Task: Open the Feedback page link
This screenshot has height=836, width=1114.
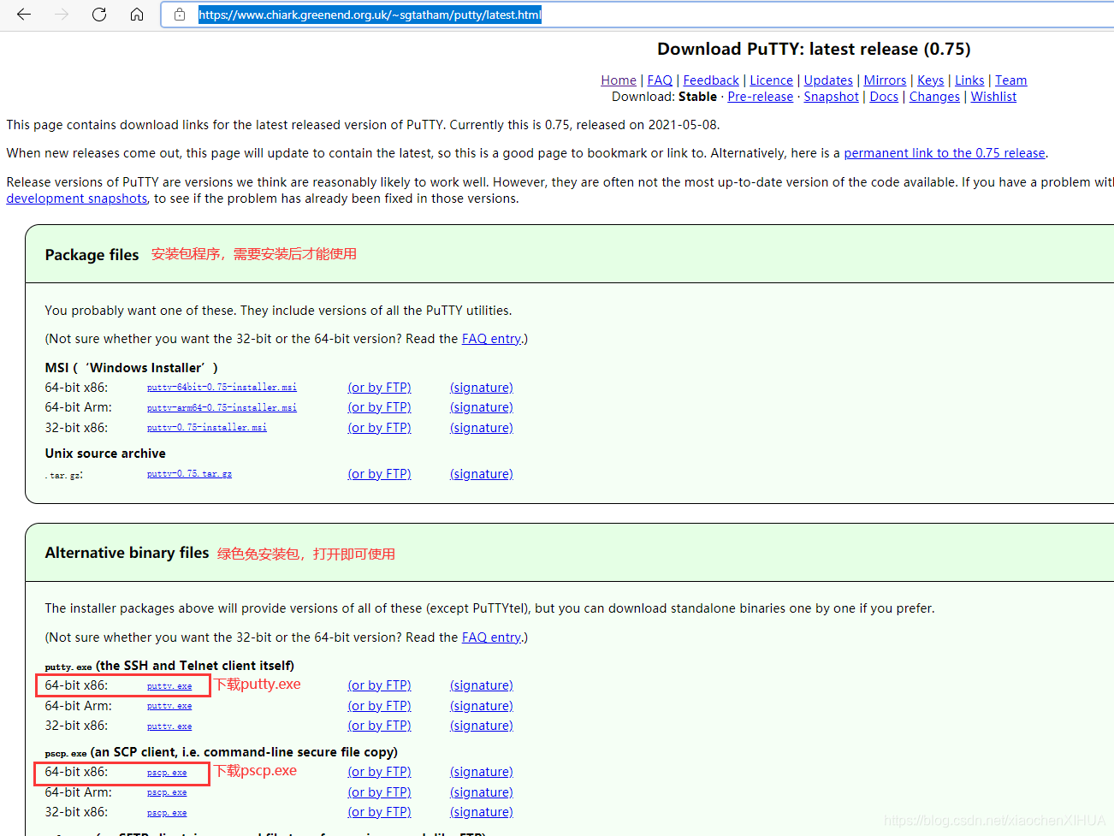Action: [x=711, y=80]
